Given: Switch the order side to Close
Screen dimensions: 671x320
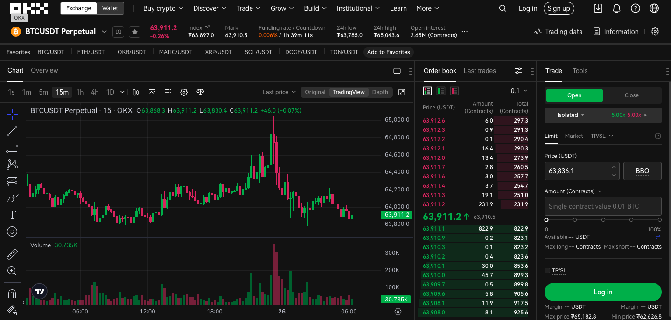Looking at the screenshot, I should click(631, 95).
